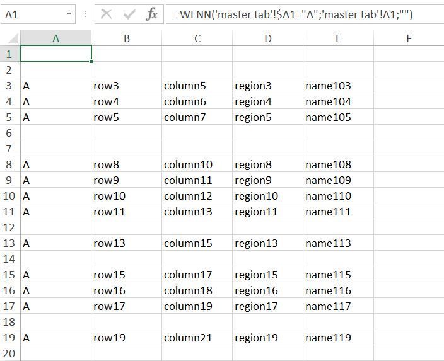Click cell containing row5
The image size is (444, 361).
[x=127, y=117]
